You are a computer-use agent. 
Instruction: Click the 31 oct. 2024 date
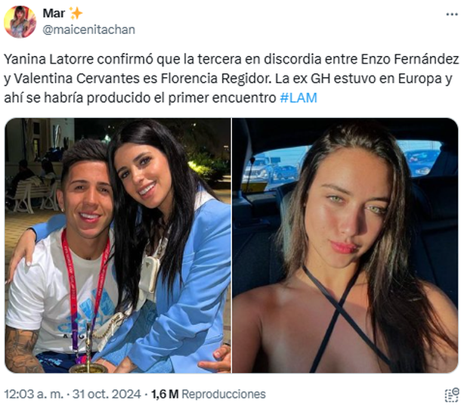tap(107, 394)
